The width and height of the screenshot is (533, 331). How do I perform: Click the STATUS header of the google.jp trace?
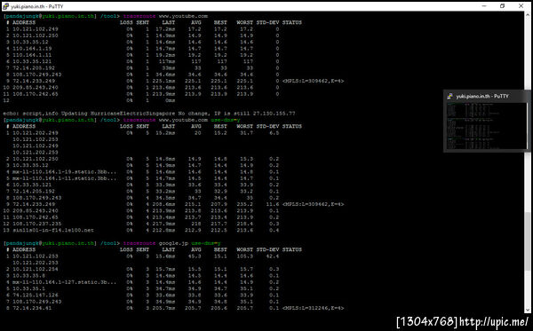coord(291,250)
